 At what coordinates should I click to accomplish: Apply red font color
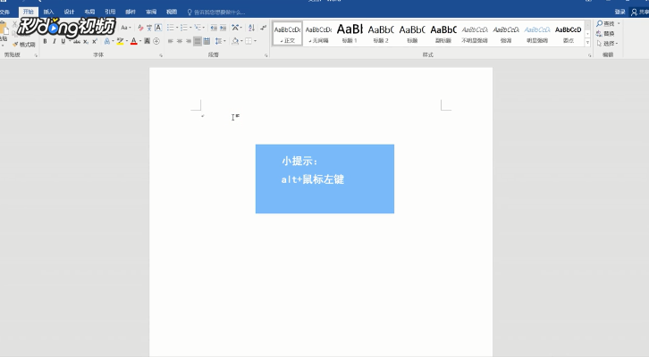(134, 41)
